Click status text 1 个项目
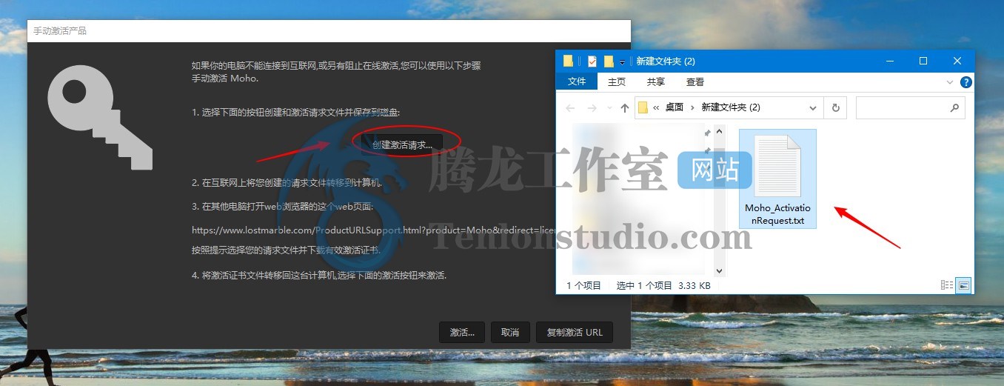Viewport: 1004px width, 386px height. coord(584,285)
